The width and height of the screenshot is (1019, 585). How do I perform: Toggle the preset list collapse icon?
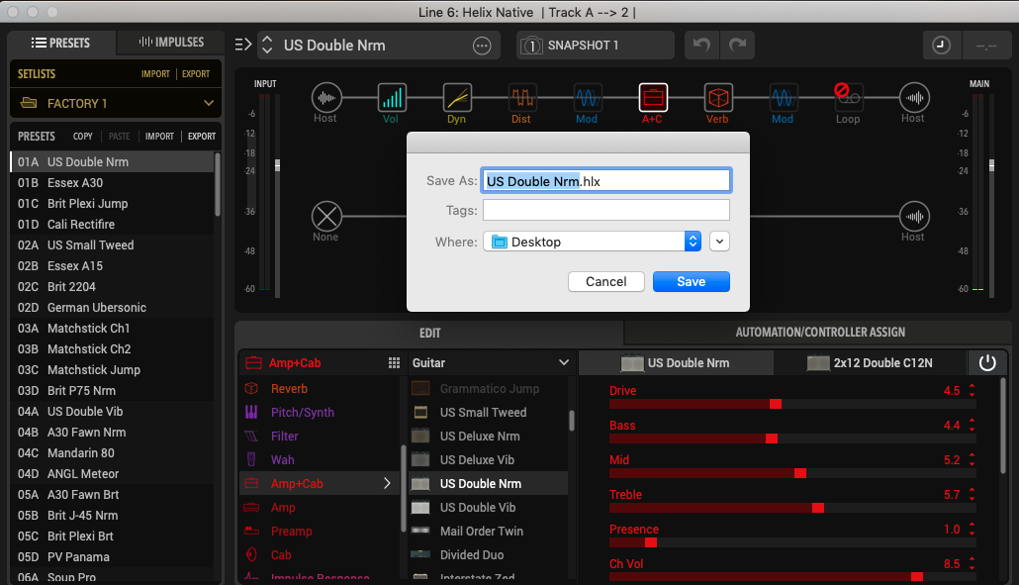pyautogui.click(x=243, y=45)
